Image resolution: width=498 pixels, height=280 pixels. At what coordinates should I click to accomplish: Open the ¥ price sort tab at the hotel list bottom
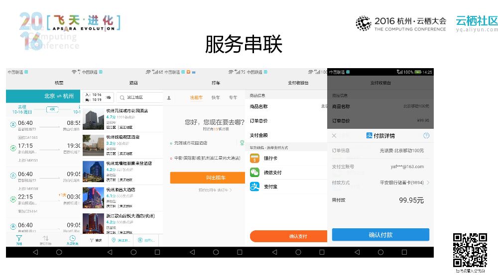(146, 240)
